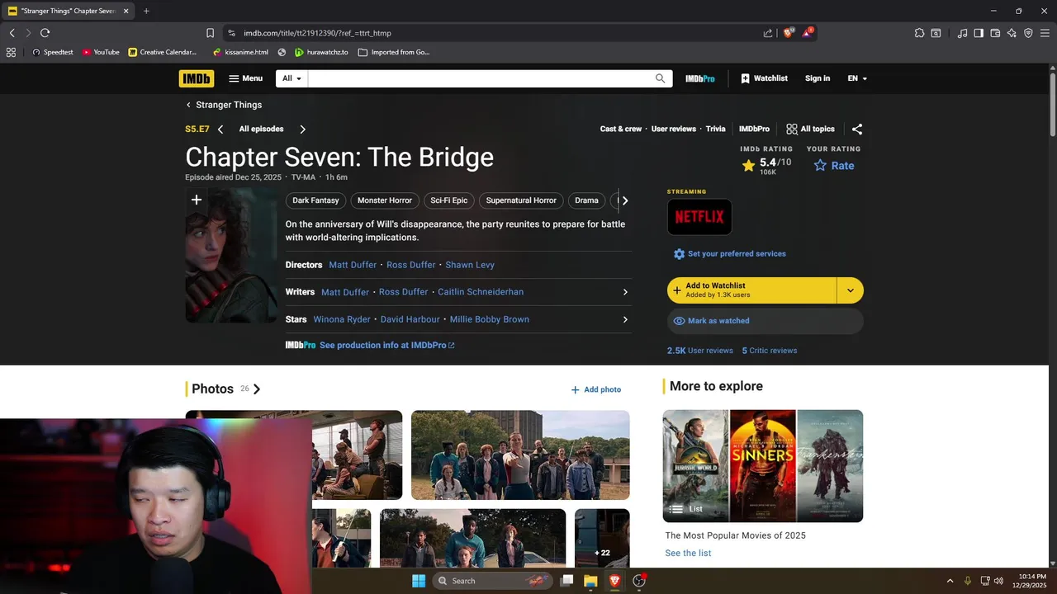Select the Stranger Things browser tab

click(68, 11)
